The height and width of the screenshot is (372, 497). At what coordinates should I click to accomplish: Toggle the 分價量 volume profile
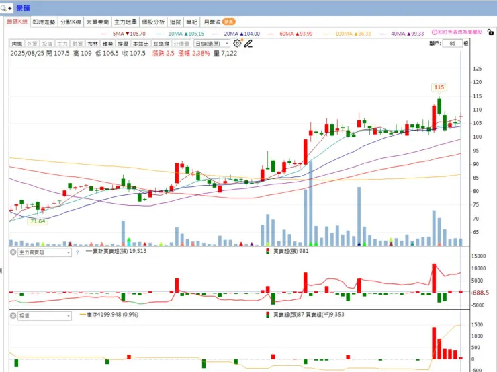181,44
